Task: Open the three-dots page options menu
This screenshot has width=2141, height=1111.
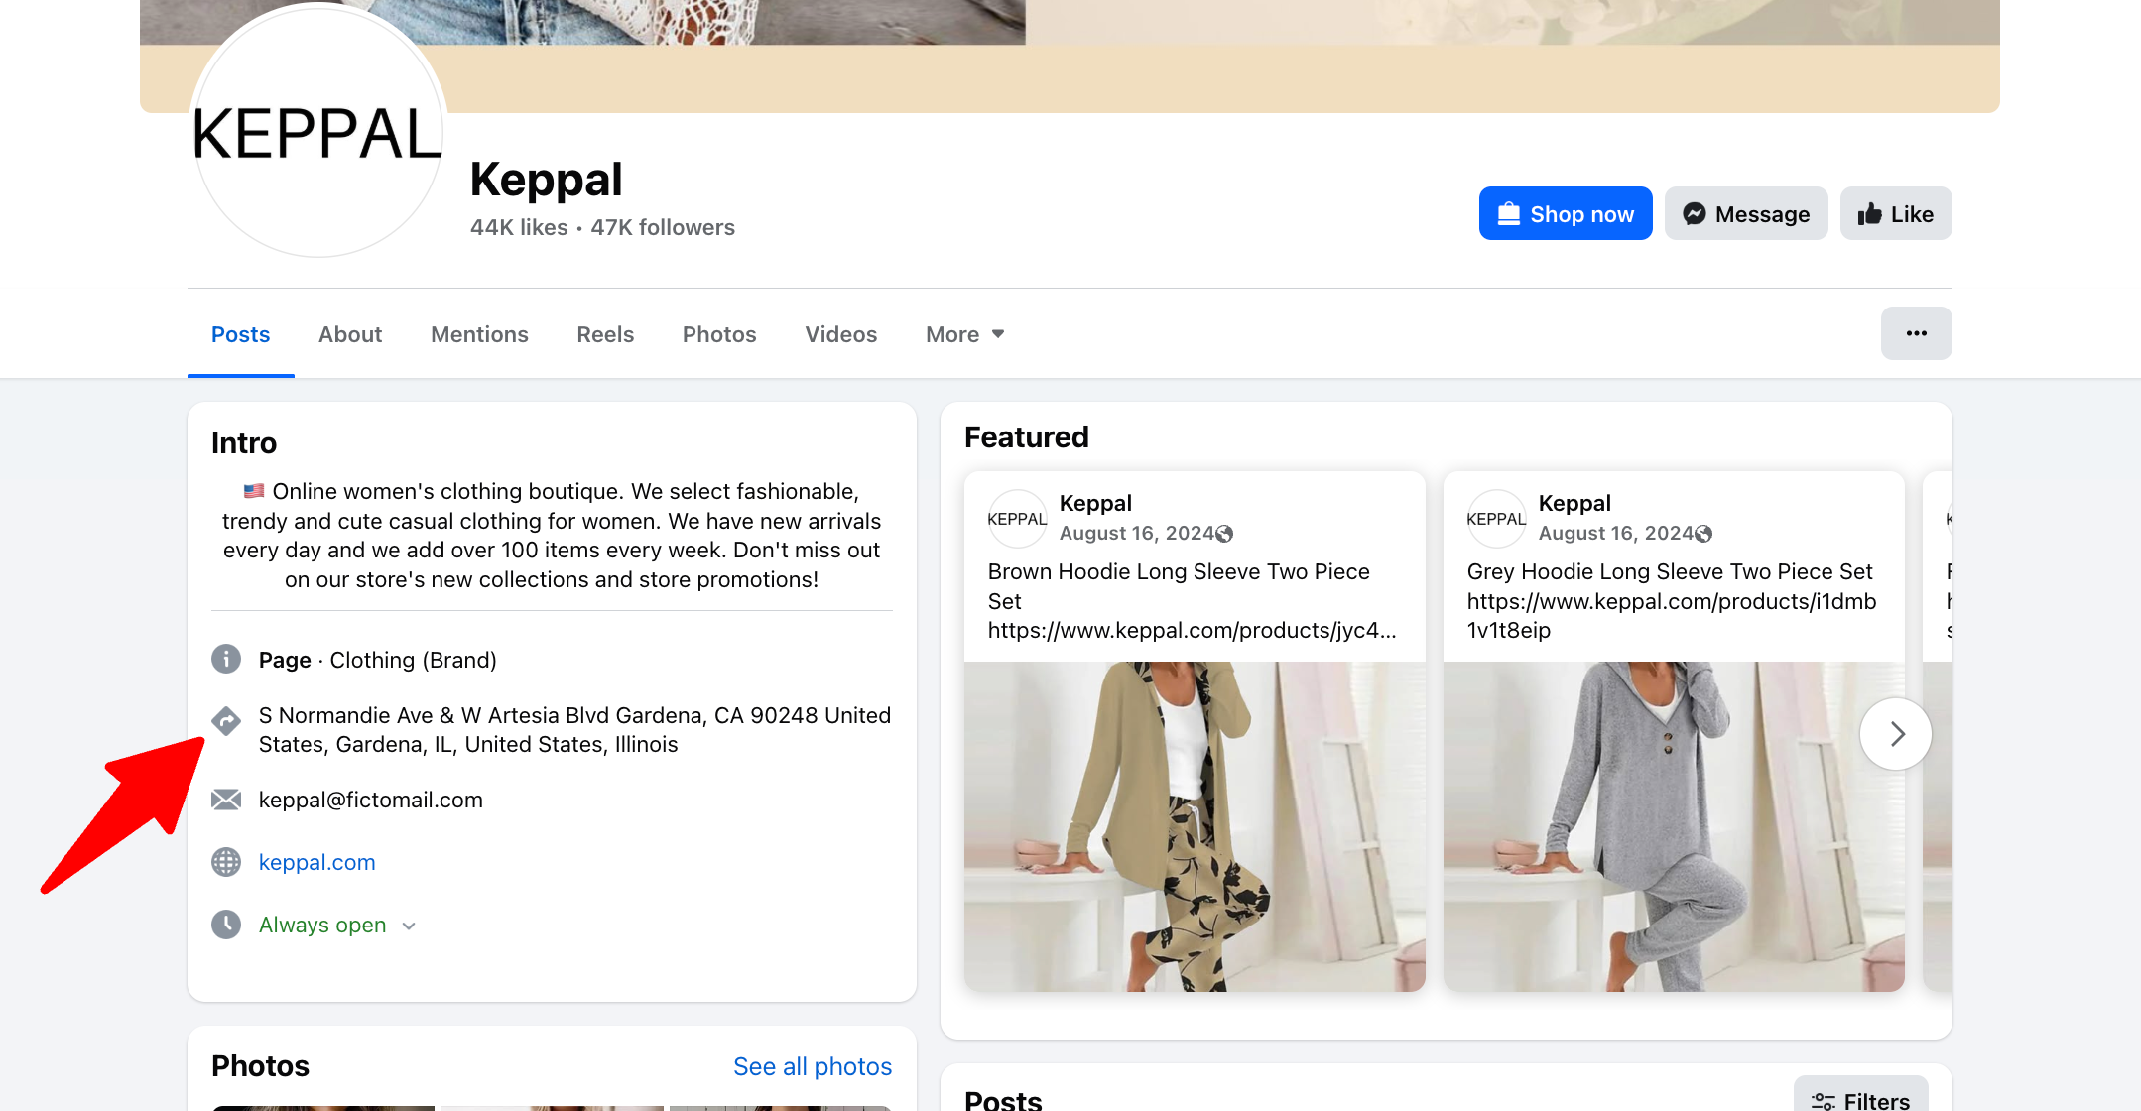Action: (x=1916, y=333)
